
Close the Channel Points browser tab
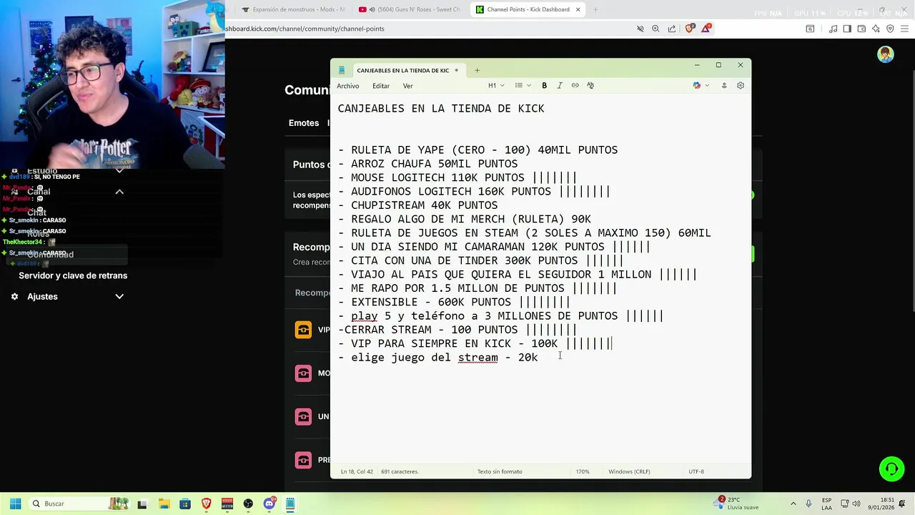[578, 9]
